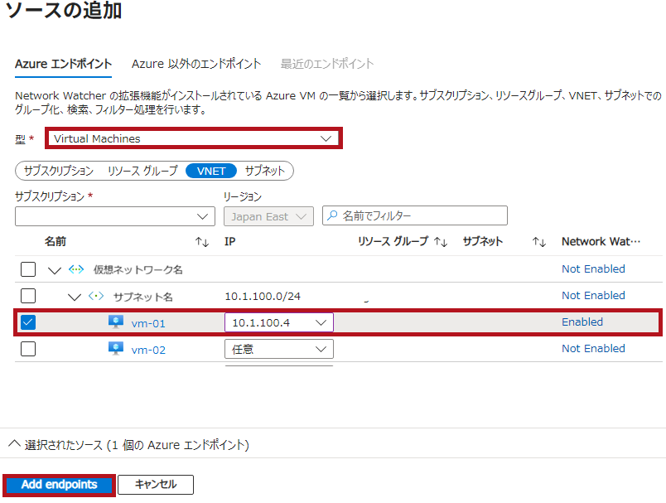Open the vm-02 link
Image resolution: width=666 pixels, height=503 pixels.
point(148,350)
